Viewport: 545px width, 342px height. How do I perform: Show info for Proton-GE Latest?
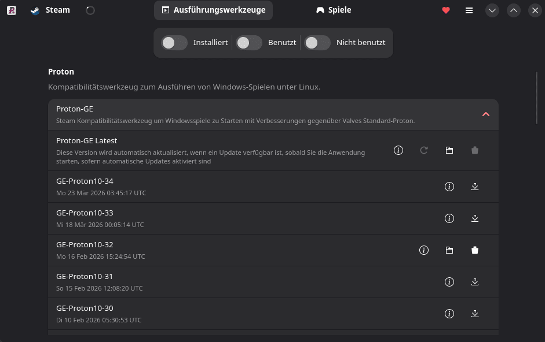tap(398, 150)
